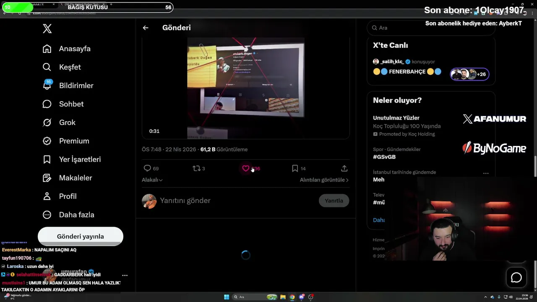Image resolution: width=537 pixels, height=302 pixels.
Task: Click the chat bubble button bottom right
Action: 516,278
